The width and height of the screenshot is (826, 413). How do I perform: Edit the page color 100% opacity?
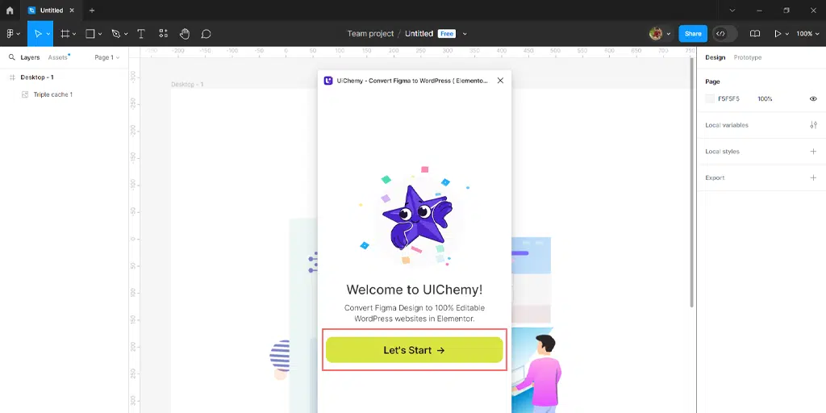(765, 98)
